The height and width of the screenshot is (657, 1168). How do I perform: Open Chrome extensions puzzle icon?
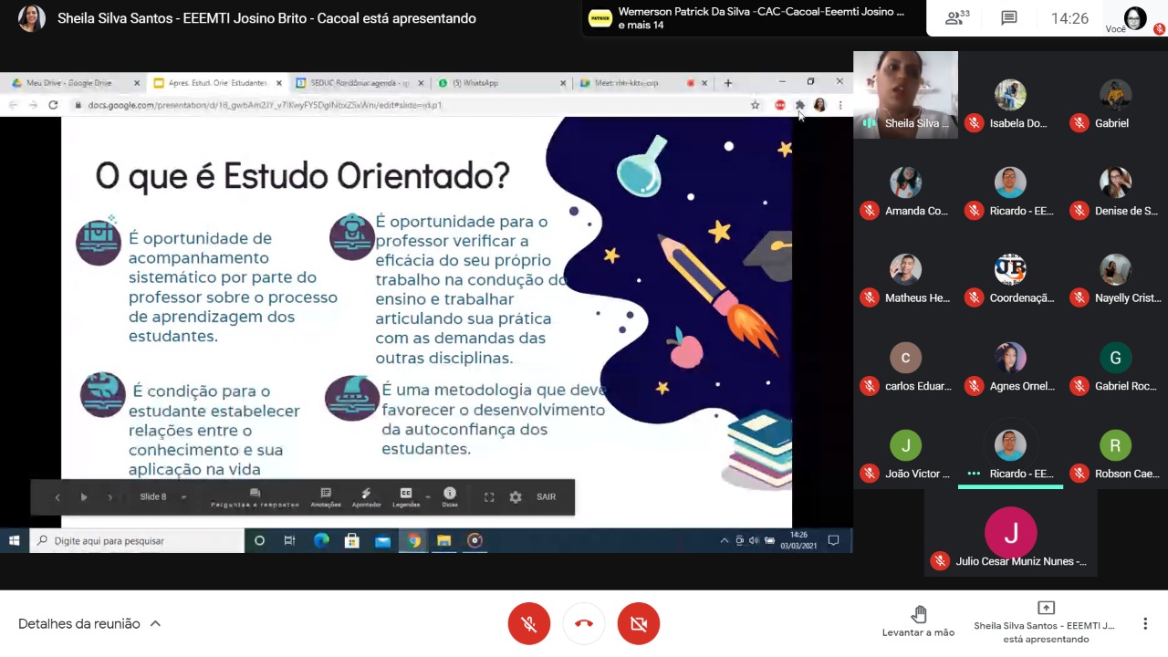pyautogui.click(x=799, y=105)
